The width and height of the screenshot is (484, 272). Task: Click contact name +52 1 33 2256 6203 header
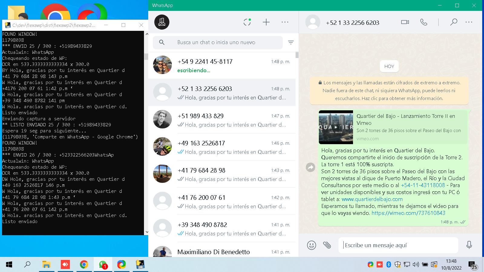[352, 23]
